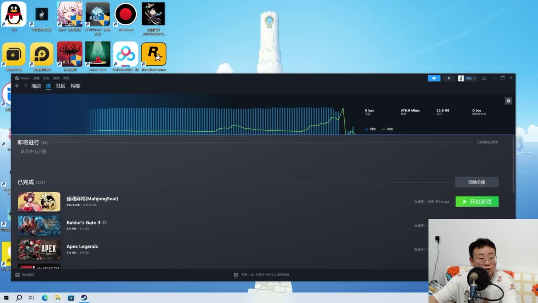Open the 社区 community tab
Screen dimensions: 538x303
tap(61, 86)
